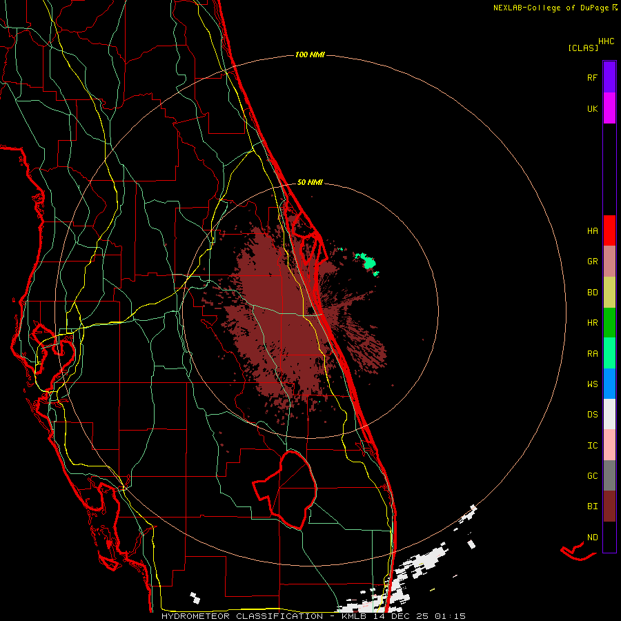
Task: Click the HR legend label
Action: 592,323
